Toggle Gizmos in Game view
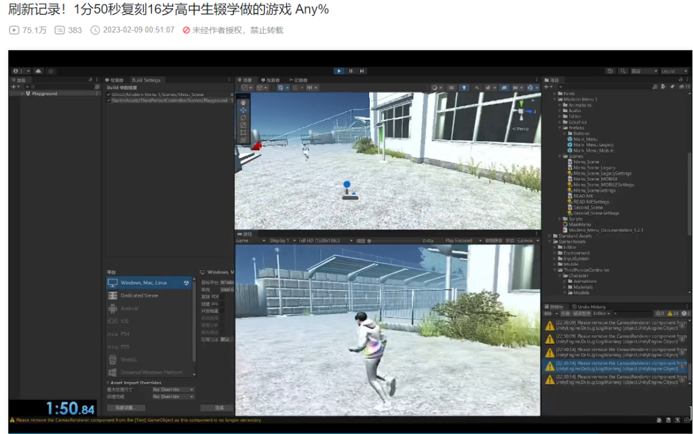 click(525, 240)
